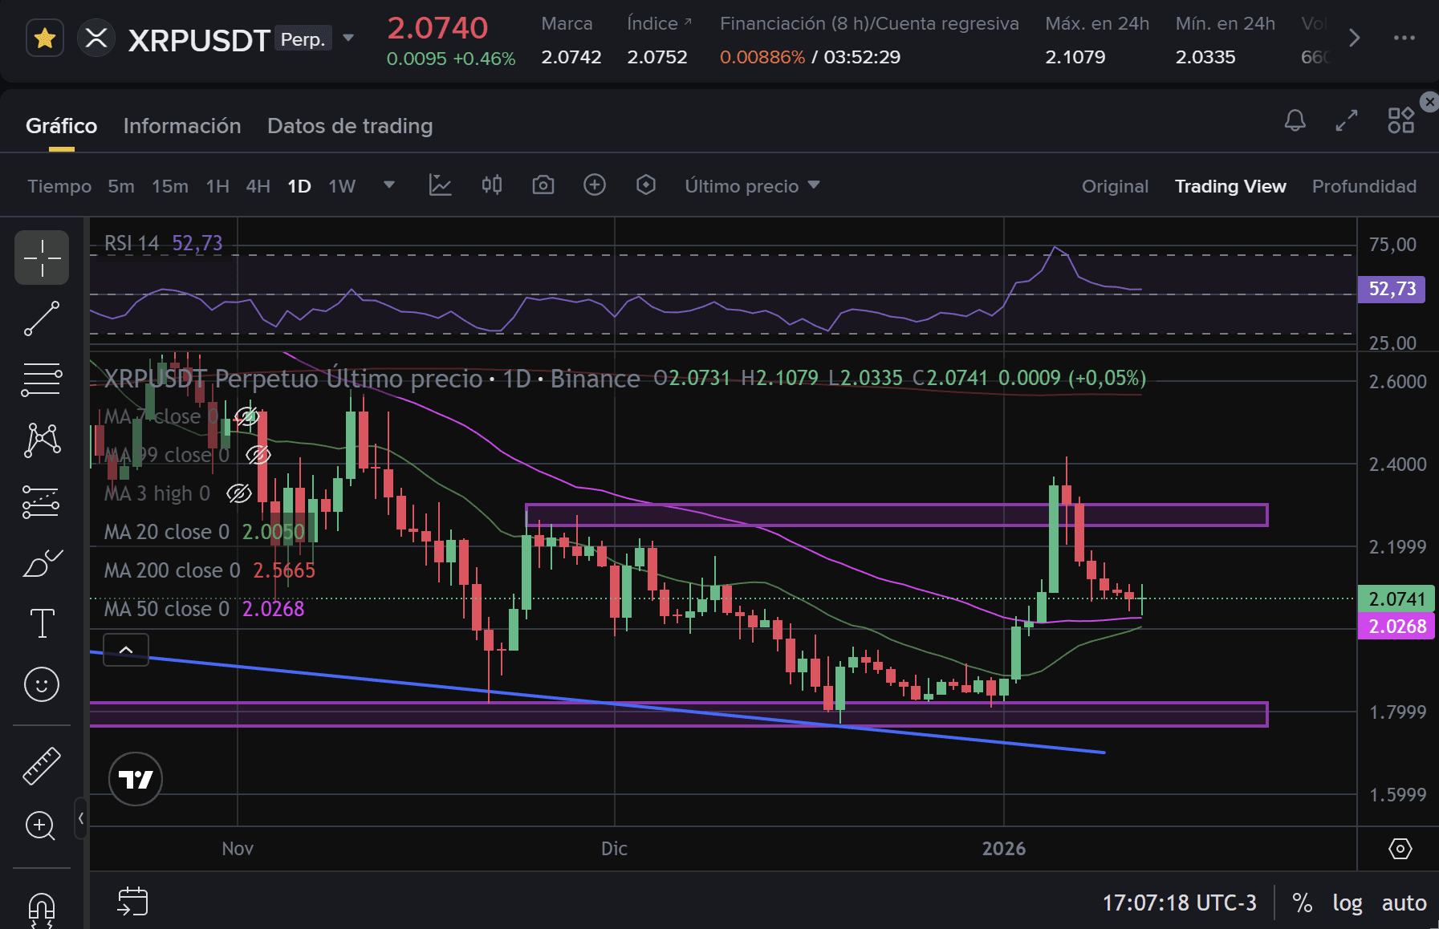Viewport: 1439px width, 929px height.
Task: Click the fullscreen expand chart icon
Action: 1347,120
